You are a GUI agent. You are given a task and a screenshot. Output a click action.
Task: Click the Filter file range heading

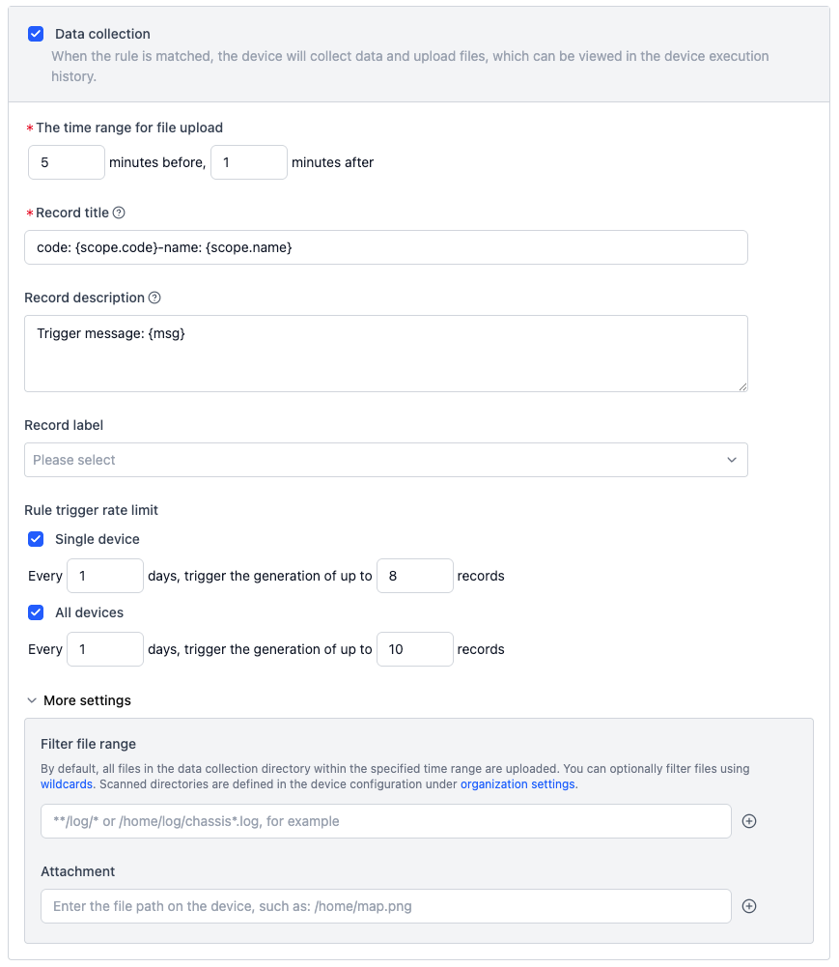(x=88, y=744)
